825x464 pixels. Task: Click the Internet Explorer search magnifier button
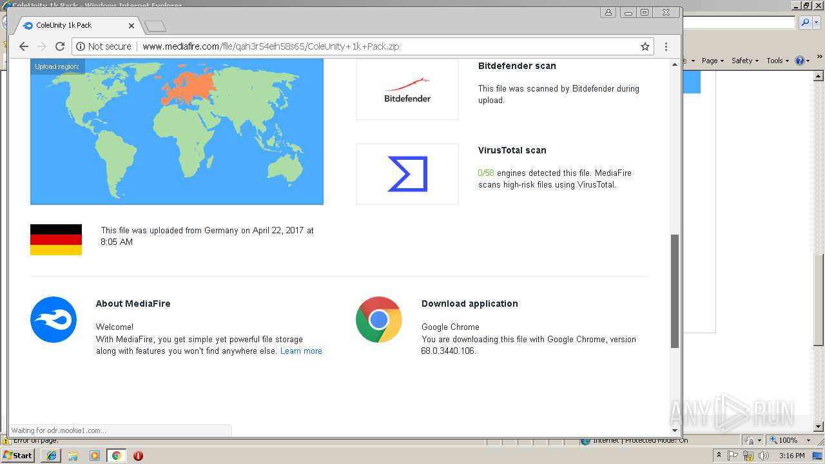[805, 23]
